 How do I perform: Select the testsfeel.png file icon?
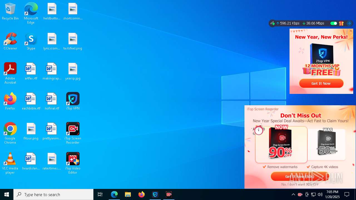tap(73, 42)
